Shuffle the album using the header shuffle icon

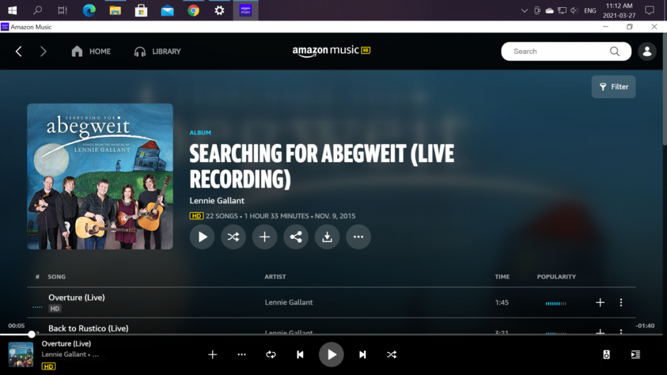(x=233, y=237)
